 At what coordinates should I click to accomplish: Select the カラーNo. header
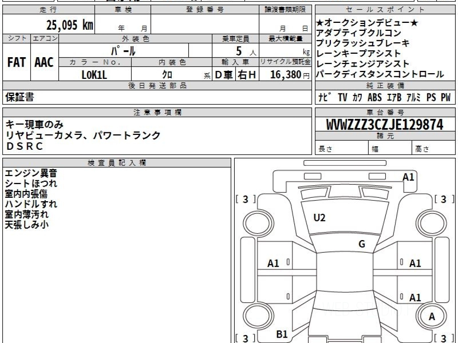pyautogui.click(x=95, y=62)
